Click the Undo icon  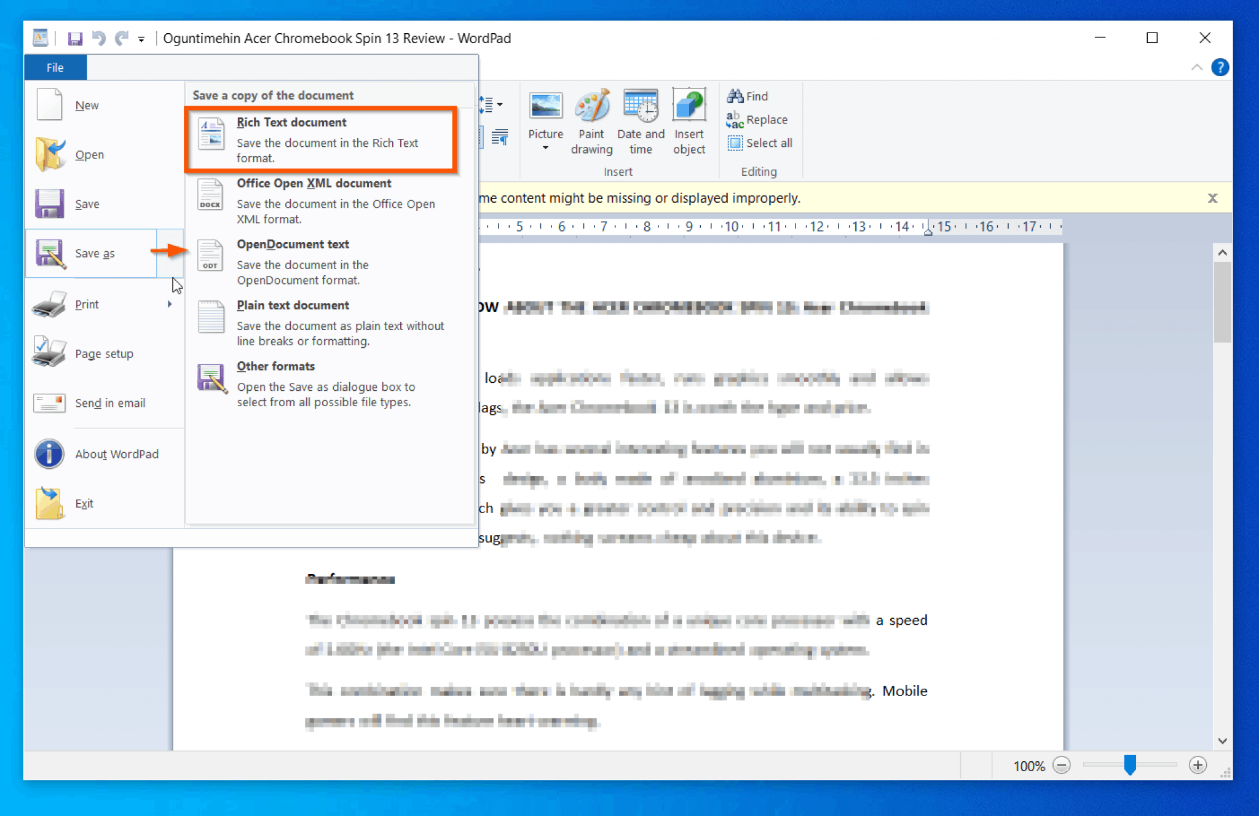coord(98,37)
